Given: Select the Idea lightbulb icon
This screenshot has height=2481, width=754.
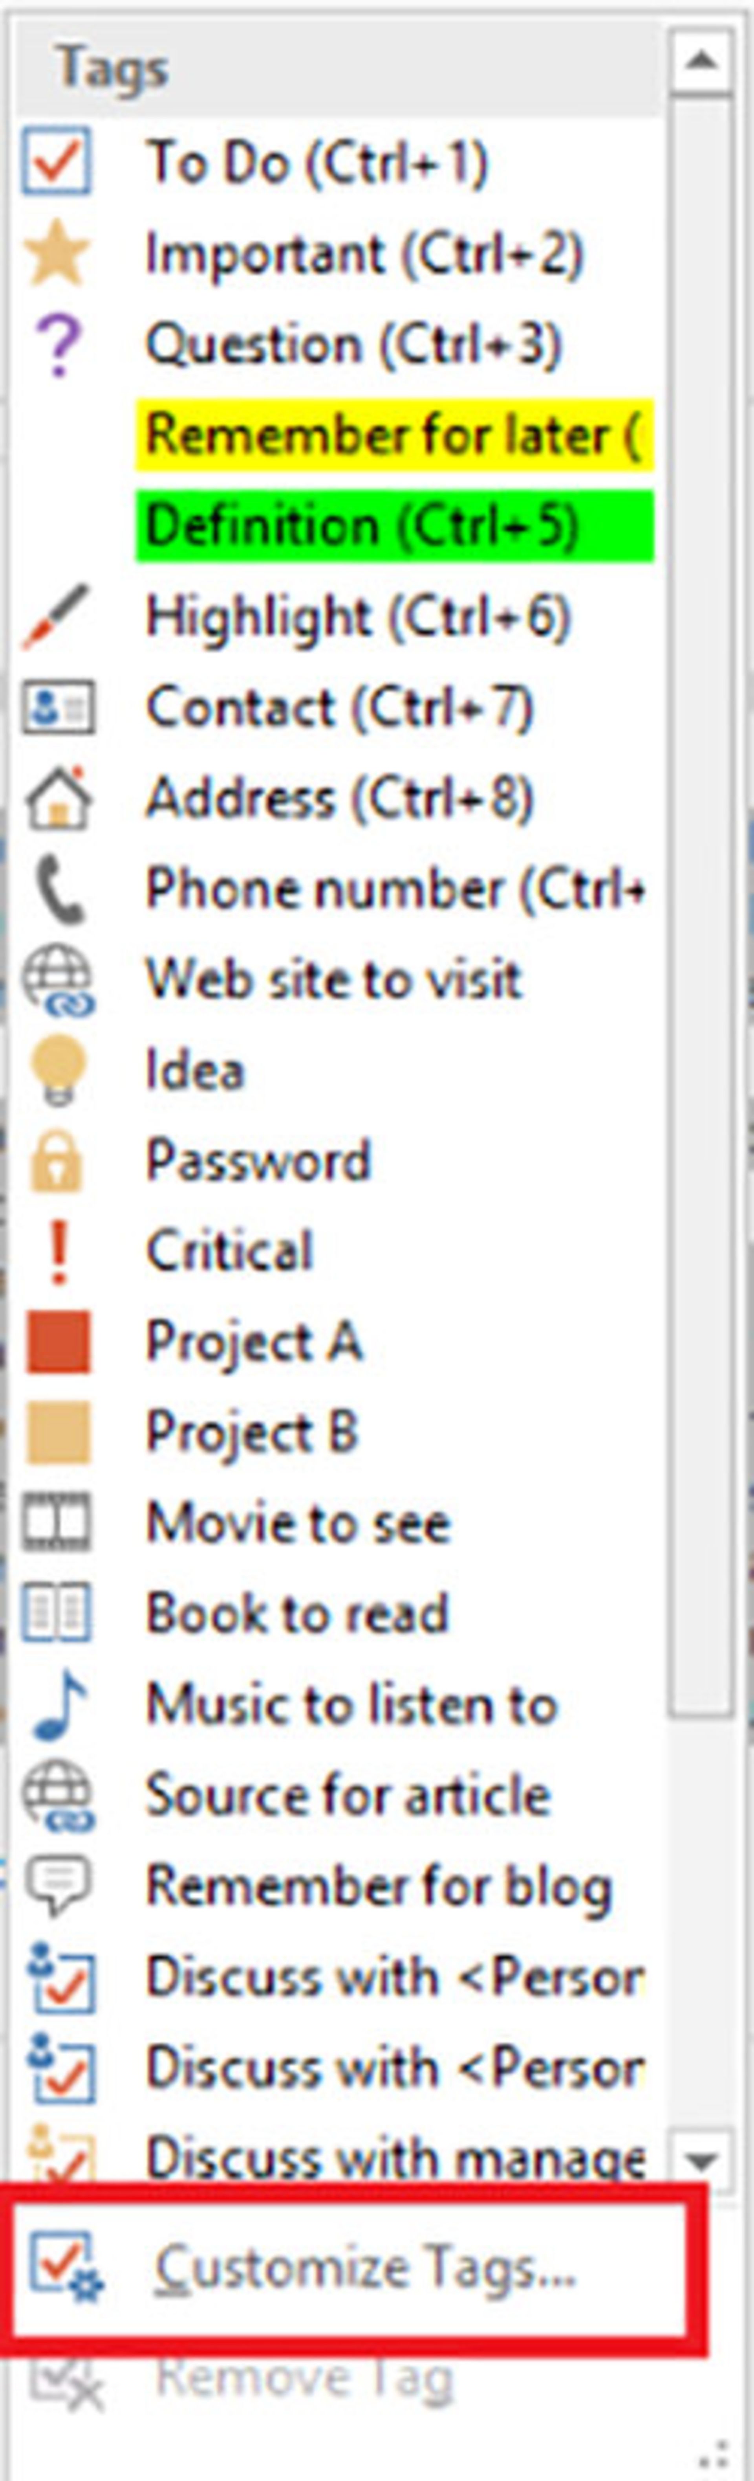Looking at the screenshot, I should (57, 1070).
